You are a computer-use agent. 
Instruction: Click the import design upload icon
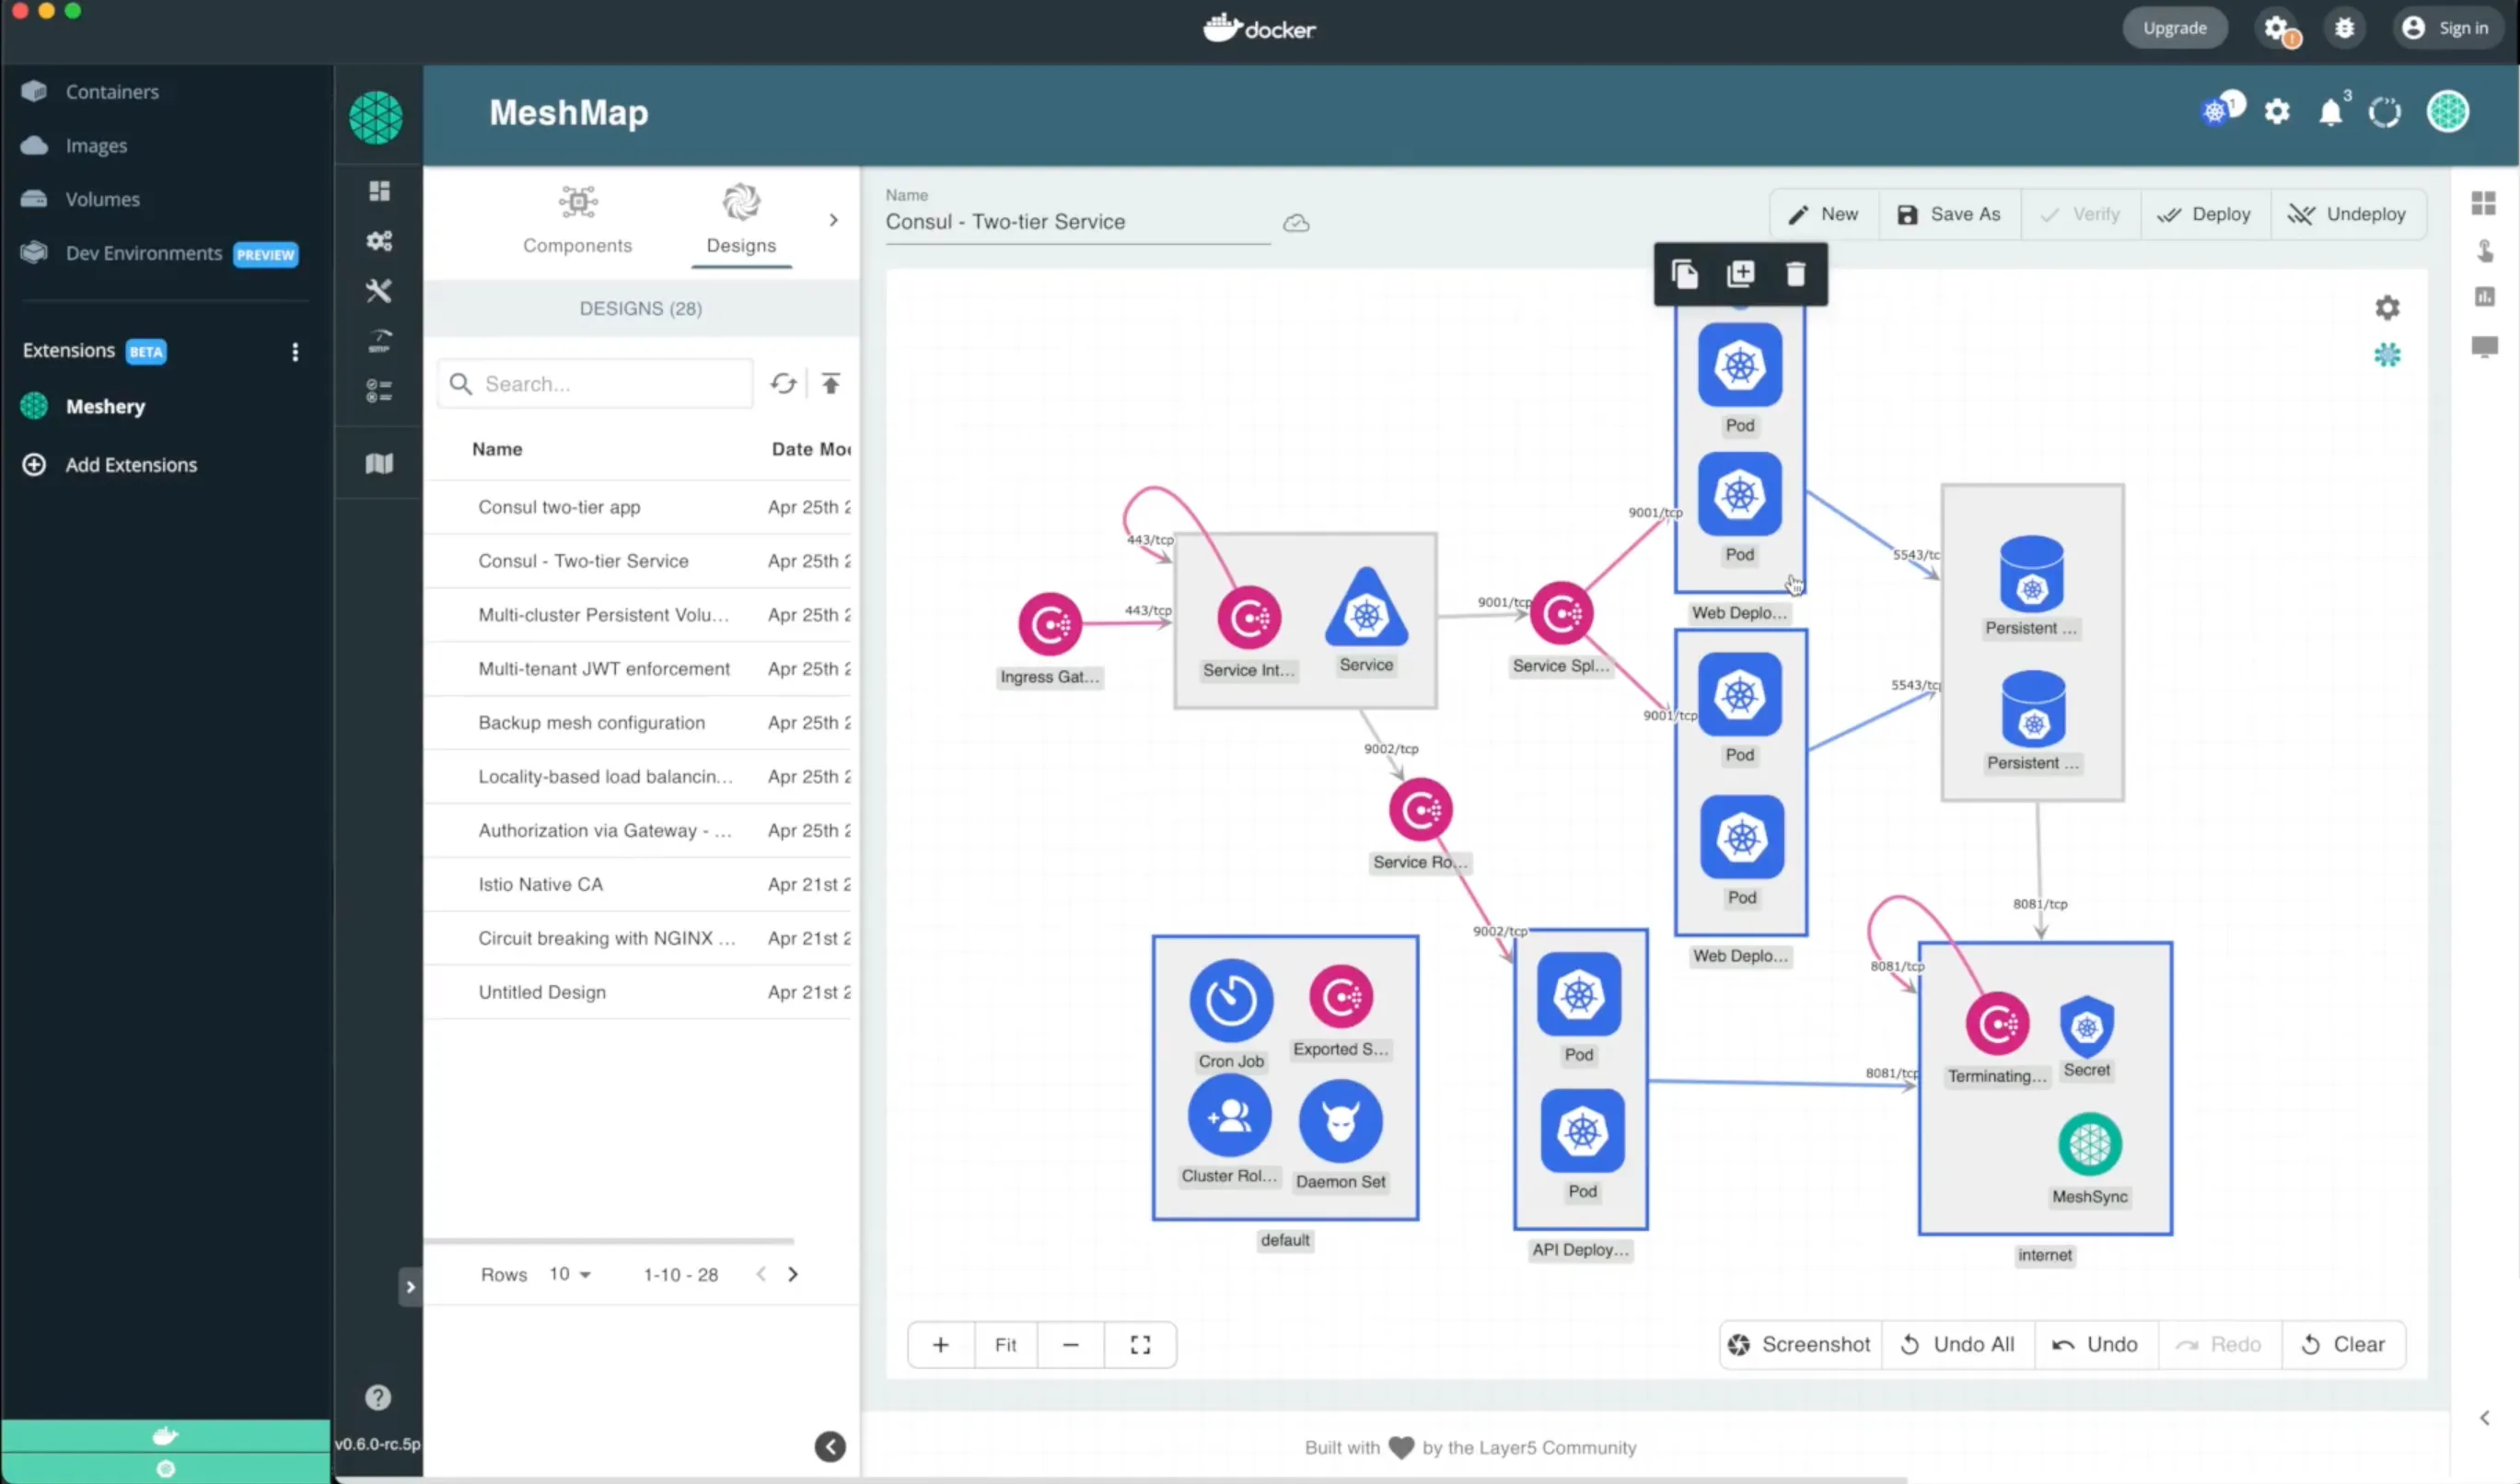(x=830, y=384)
